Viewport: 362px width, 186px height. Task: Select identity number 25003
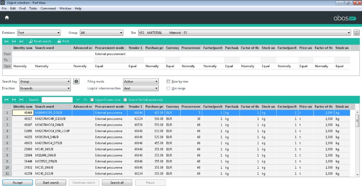[x=23, y=149]
